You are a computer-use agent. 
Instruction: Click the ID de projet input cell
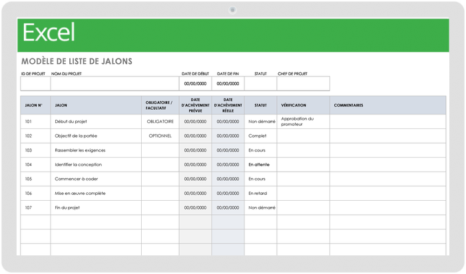point(35,84)
